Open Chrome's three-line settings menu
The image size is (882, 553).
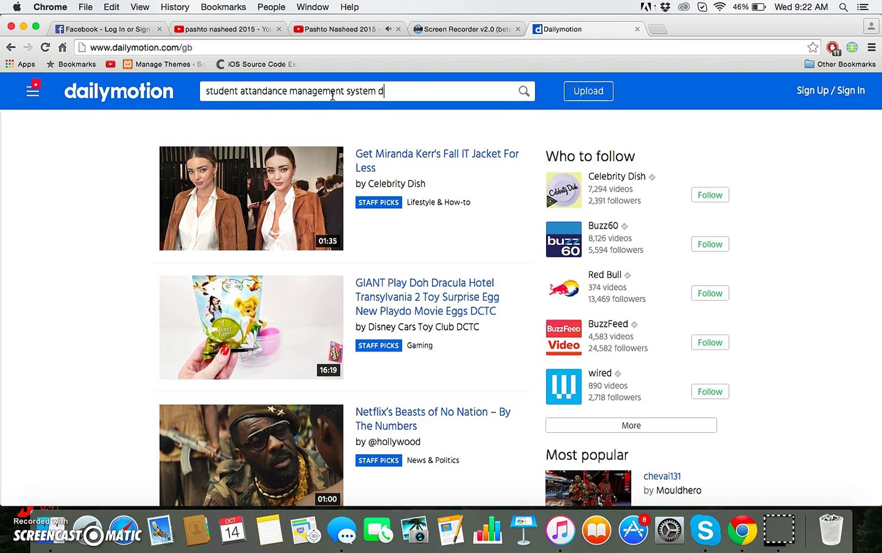pos(871,47)
